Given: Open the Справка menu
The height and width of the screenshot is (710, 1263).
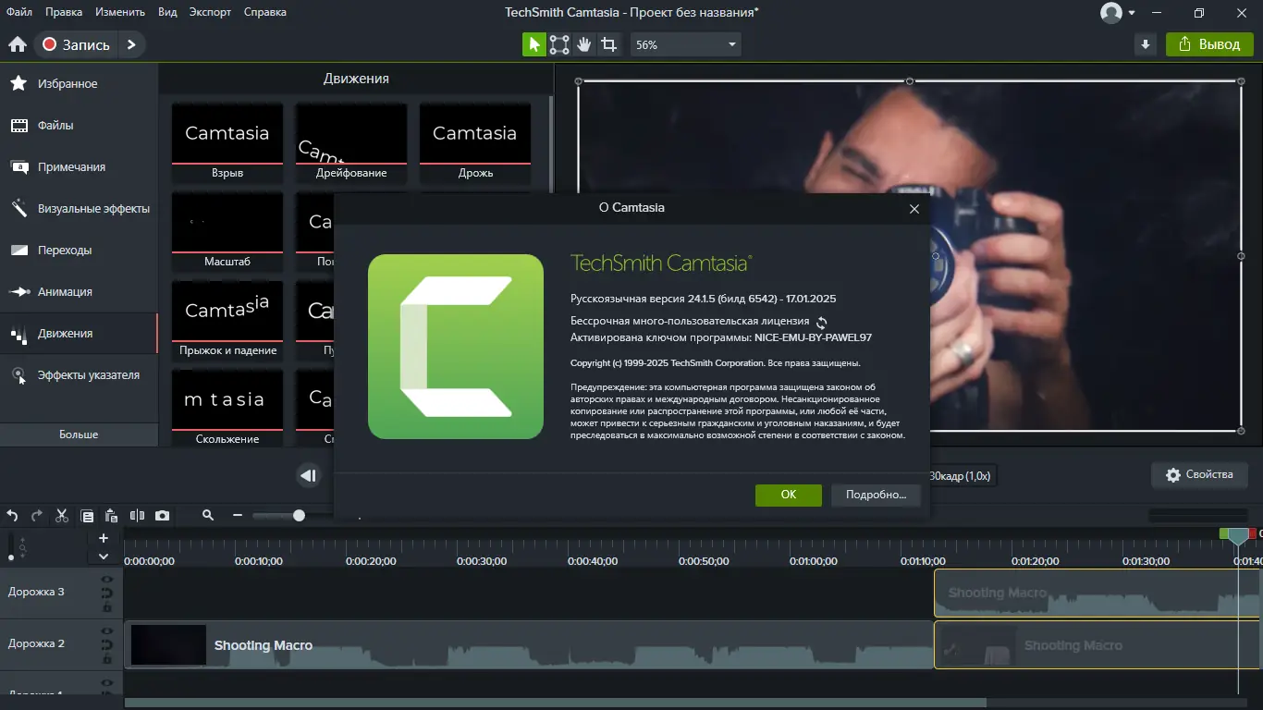Looking at the screenshot, I should 265,12.
